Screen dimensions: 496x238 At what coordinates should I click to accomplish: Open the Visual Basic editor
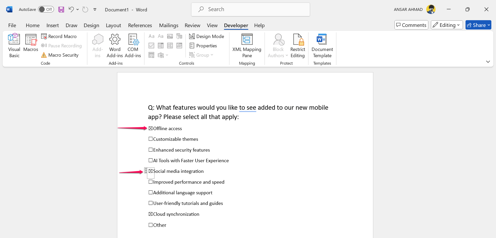[x=14, y=46]
